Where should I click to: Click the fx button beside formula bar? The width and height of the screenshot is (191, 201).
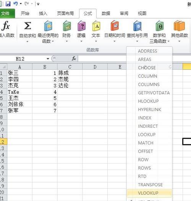click(x=74, y=59)
